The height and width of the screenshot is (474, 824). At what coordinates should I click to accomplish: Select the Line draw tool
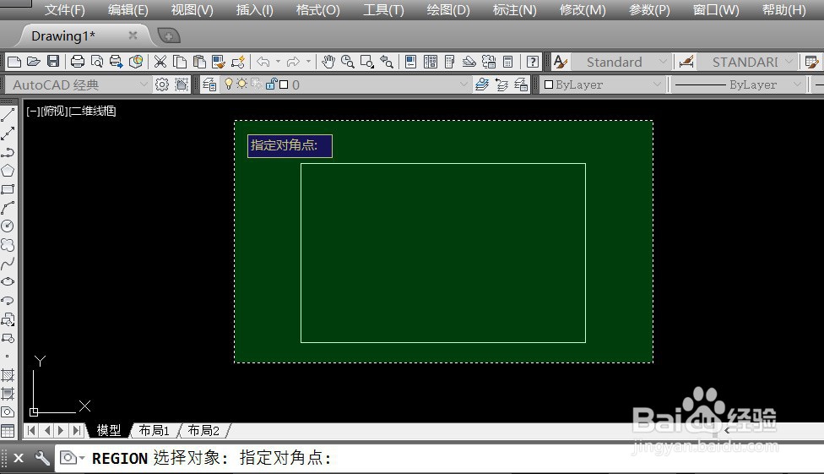[8, 115]
